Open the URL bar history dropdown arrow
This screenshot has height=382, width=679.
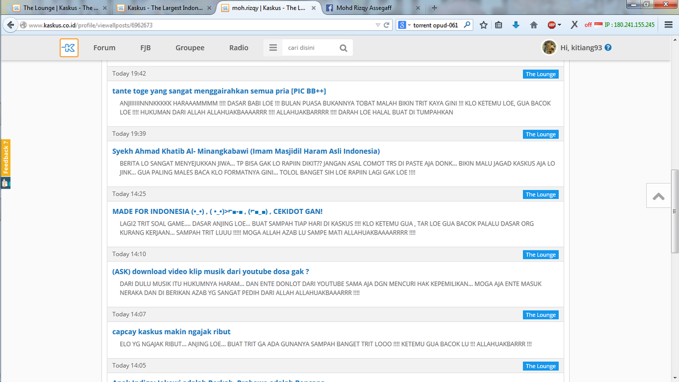(378, 25)
